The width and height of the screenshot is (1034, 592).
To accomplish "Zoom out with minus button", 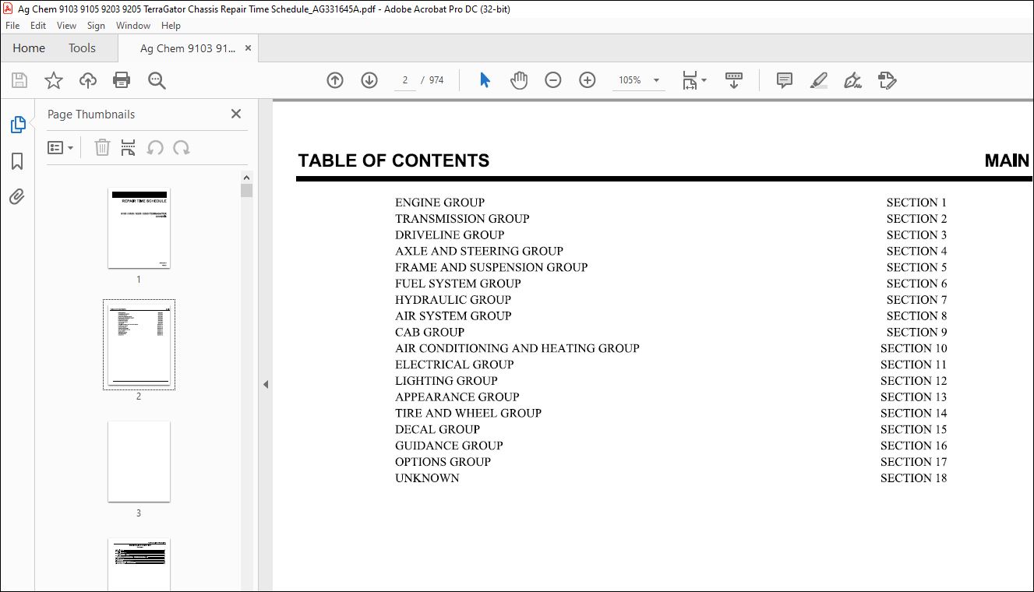I will click(x=553, y=80).
